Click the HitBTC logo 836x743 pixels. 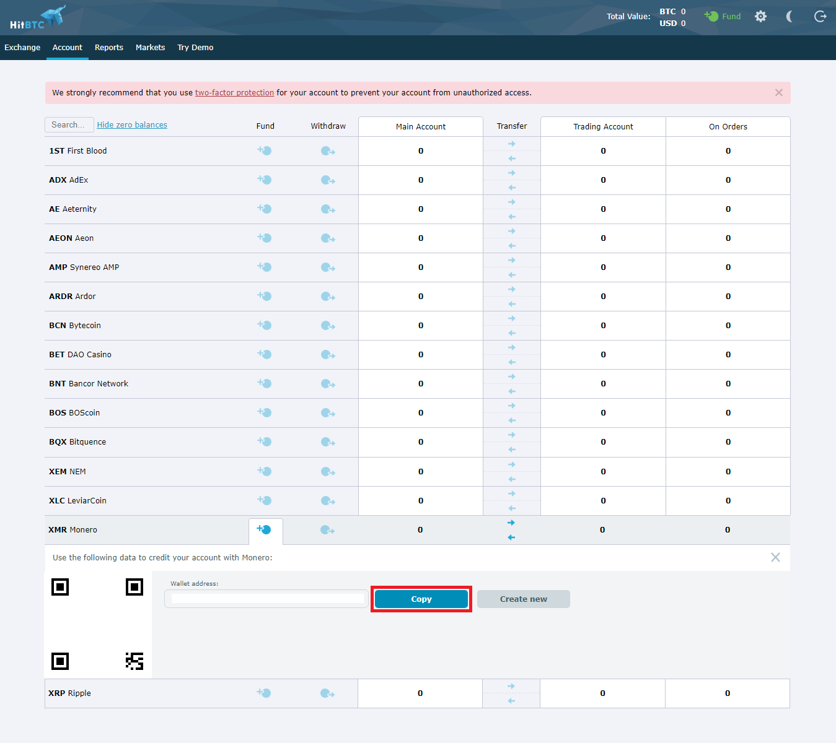point(38,17)
